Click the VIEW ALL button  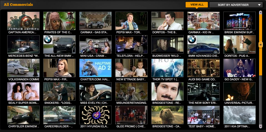(x=197, y=5)
